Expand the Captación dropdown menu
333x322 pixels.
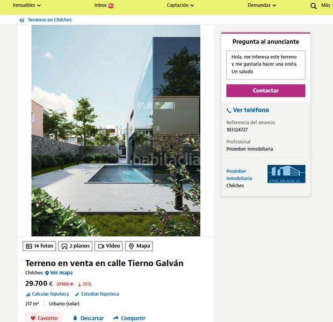[x=180, y=5]
